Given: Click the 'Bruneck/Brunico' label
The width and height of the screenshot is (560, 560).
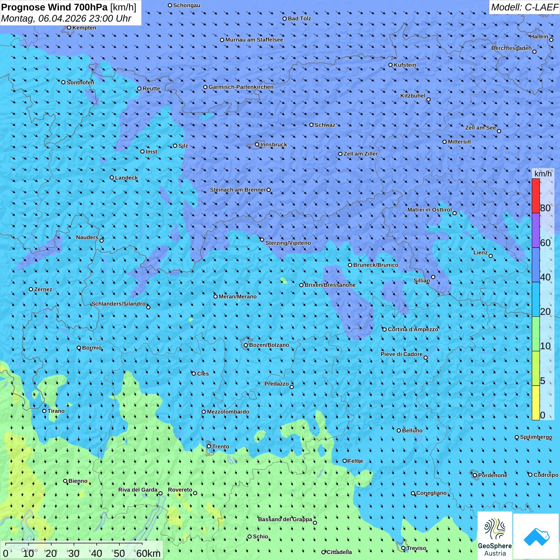Looking at the screenshot, I should coord(376,265).
